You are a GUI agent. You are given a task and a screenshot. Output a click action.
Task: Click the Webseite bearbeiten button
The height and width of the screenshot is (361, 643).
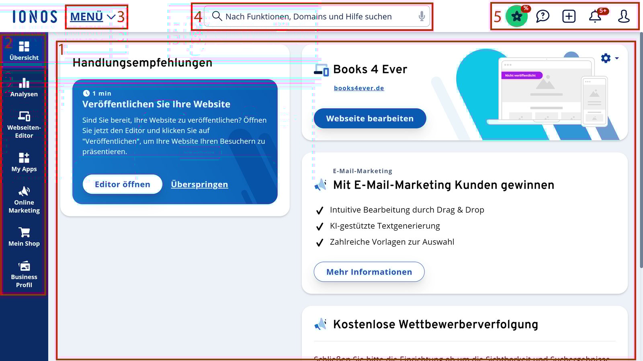370,118
